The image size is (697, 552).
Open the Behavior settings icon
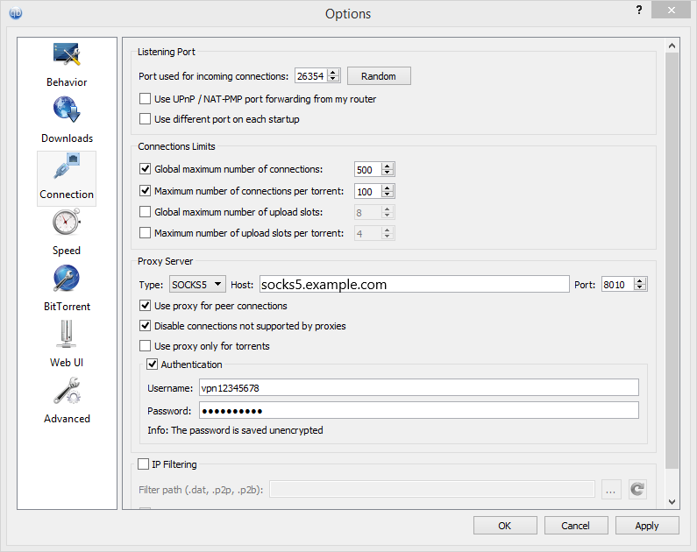pos(67,54)
